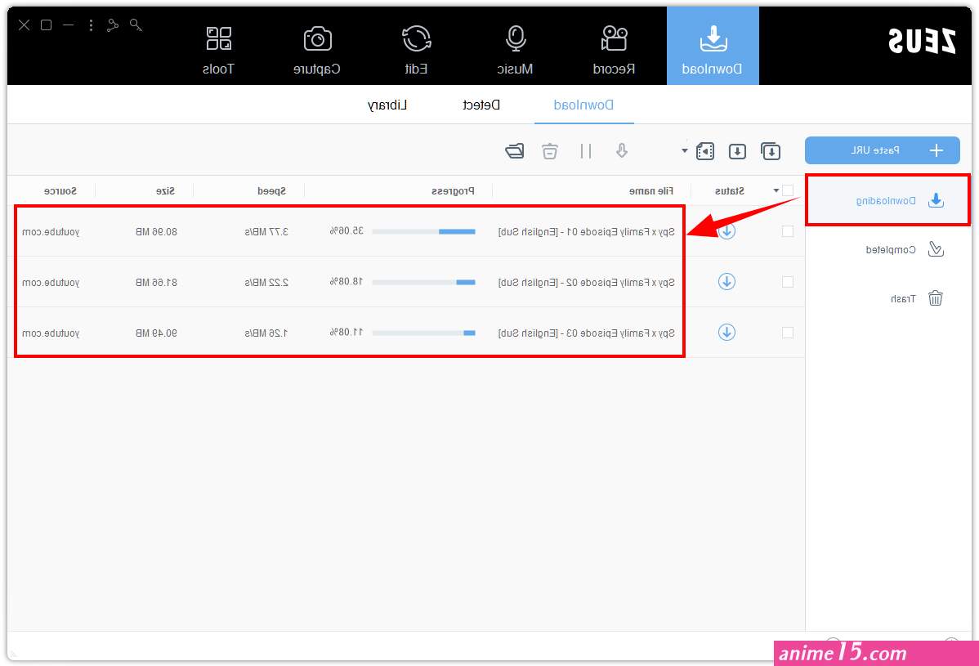This screenshot has width=979, height=666.
Task: Expand dropdown arrow beside video convert icon
Action: [x=685, y=151]
